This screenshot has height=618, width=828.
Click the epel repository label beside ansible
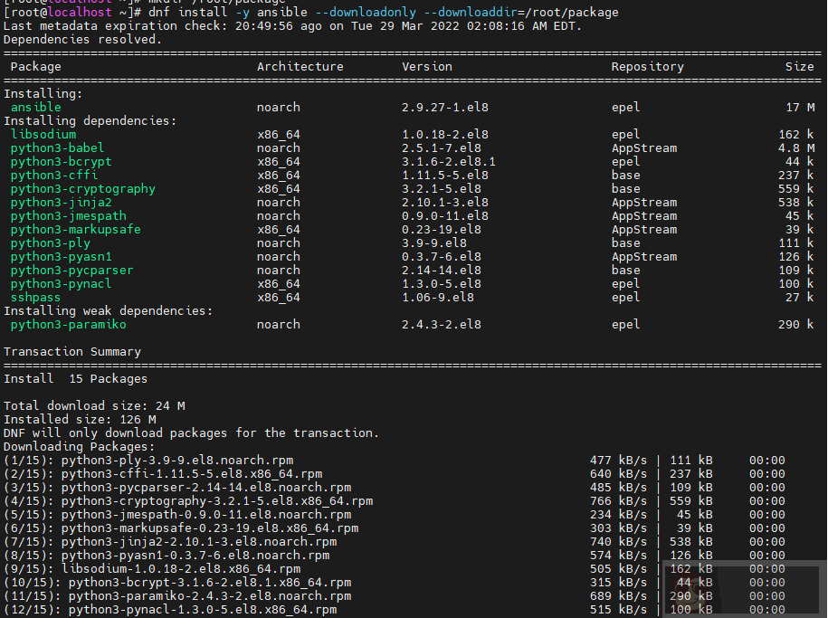coord(625,107)
